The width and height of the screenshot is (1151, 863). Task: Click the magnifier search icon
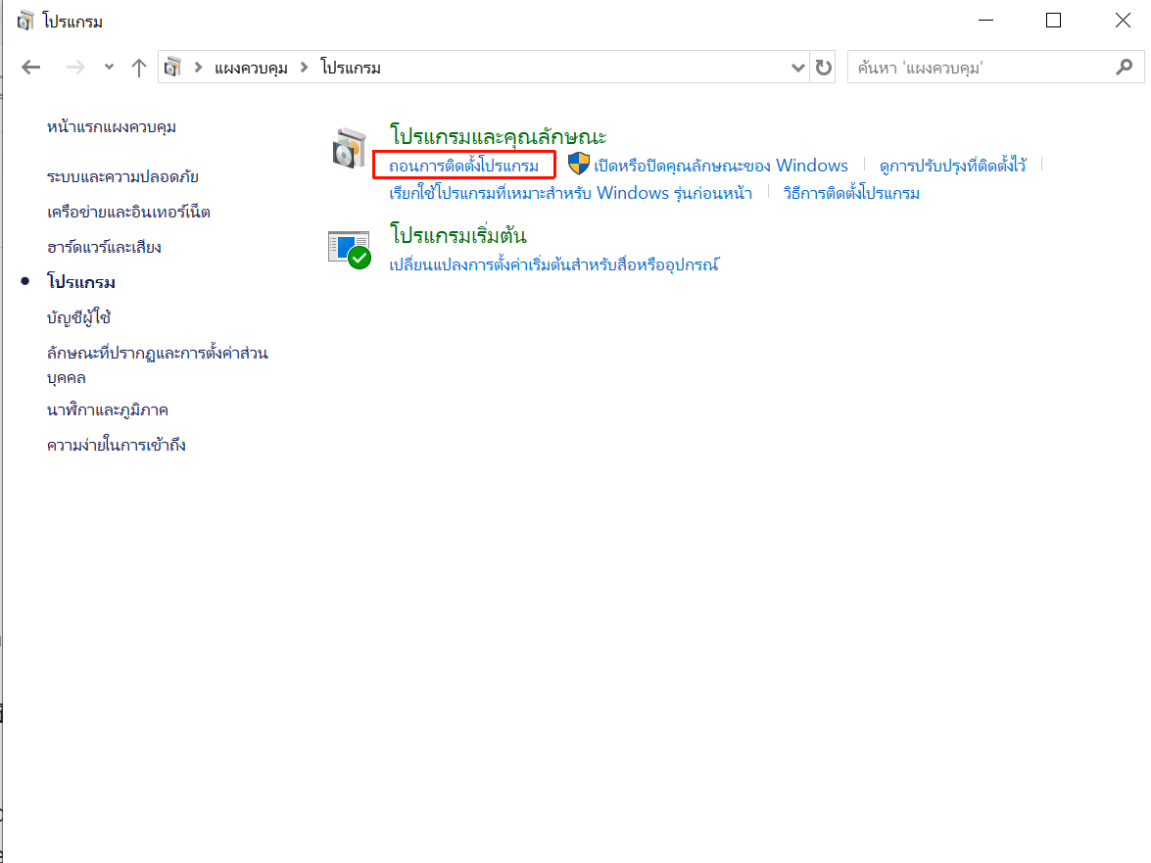pos(1124,68)
